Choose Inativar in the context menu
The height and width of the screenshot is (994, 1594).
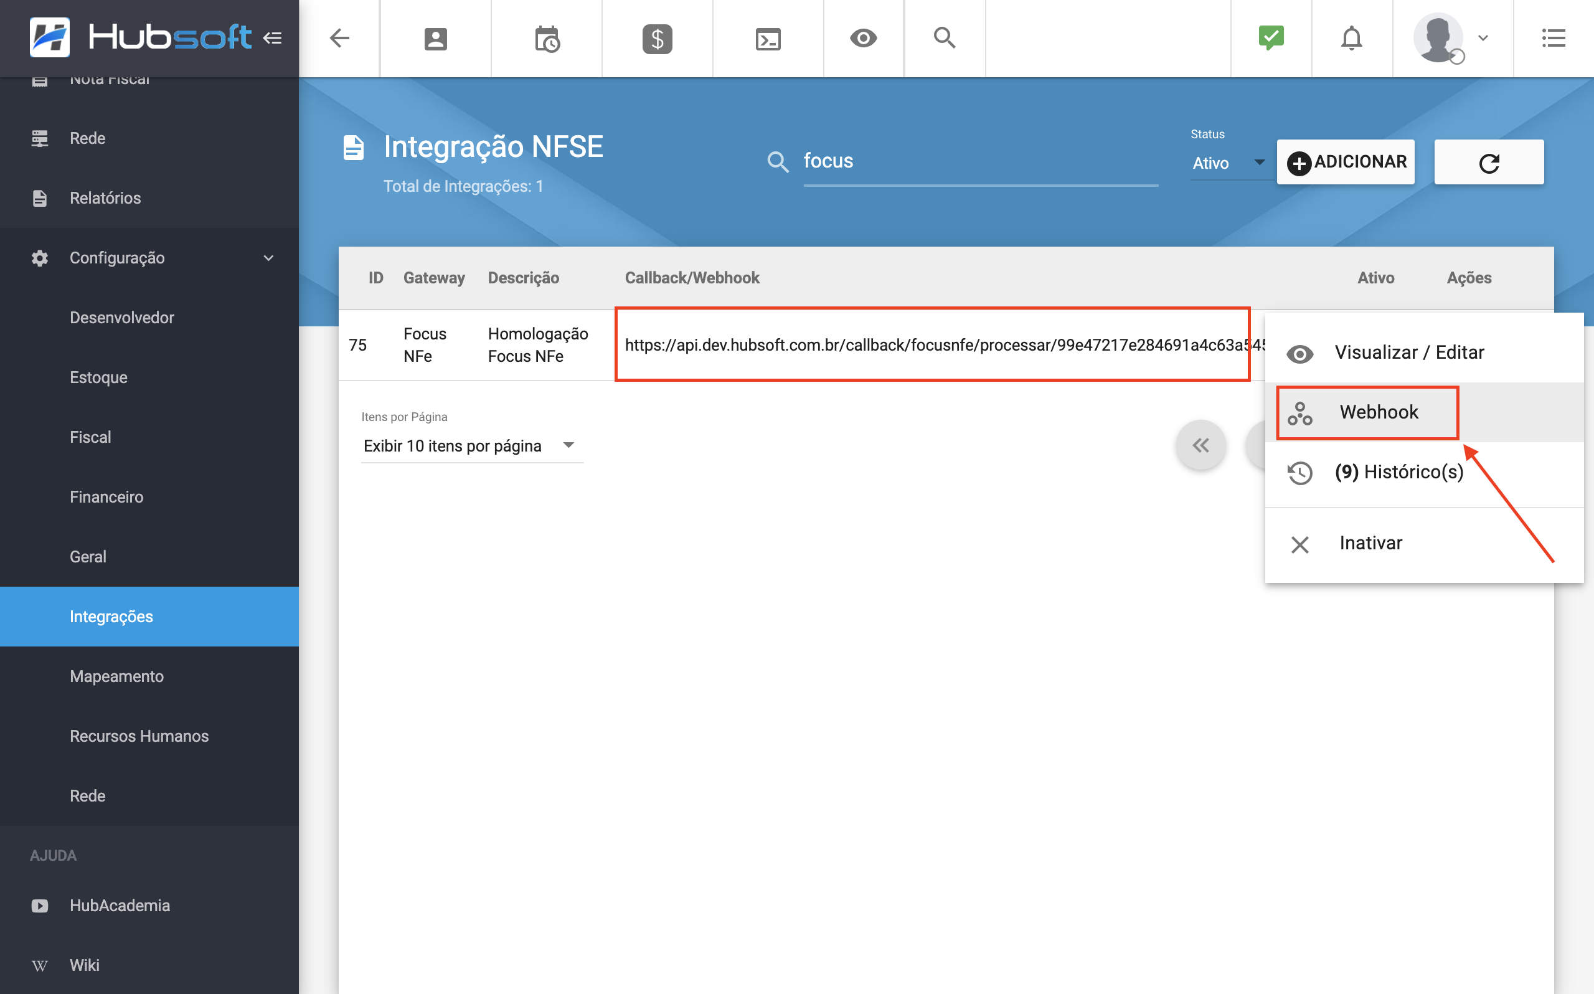click(x=1370, y=543)
